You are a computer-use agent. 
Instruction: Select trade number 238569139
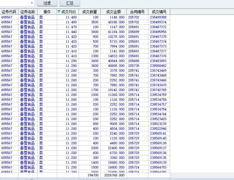coord(158,162)
